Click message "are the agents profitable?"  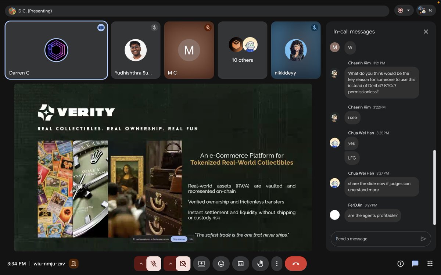pos(373,215)
